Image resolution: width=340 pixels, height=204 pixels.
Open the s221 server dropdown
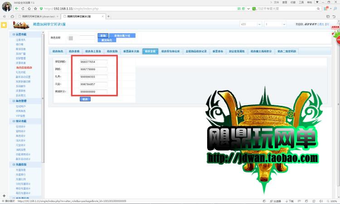click(250, 24)
